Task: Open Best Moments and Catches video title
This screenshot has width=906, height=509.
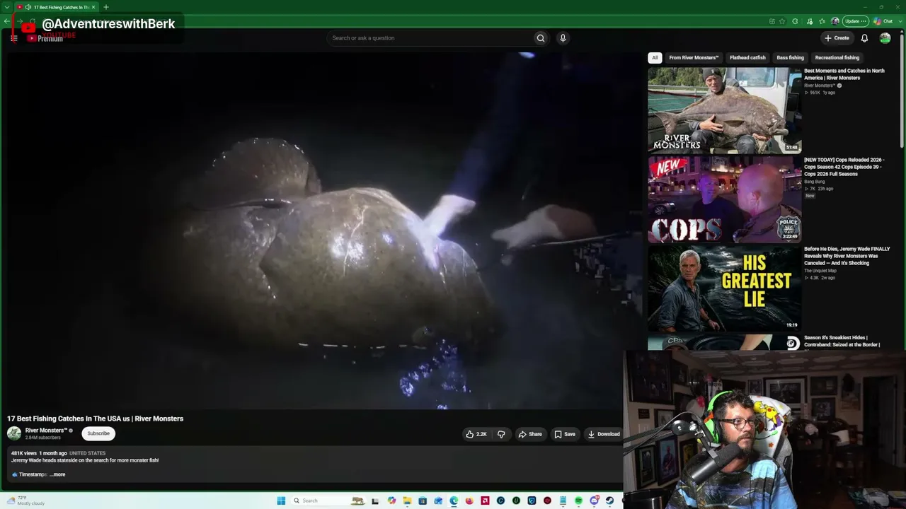Action: (x=844, y=74)
